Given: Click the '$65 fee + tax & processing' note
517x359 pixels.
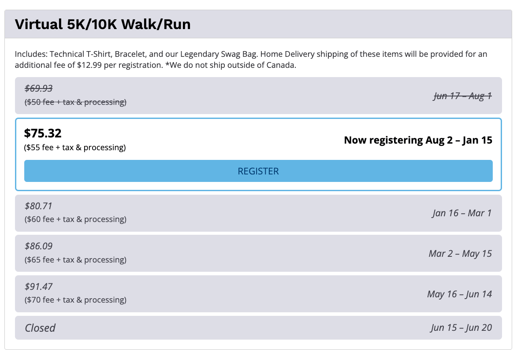Looking at the screenshot, I should point(75,260).
